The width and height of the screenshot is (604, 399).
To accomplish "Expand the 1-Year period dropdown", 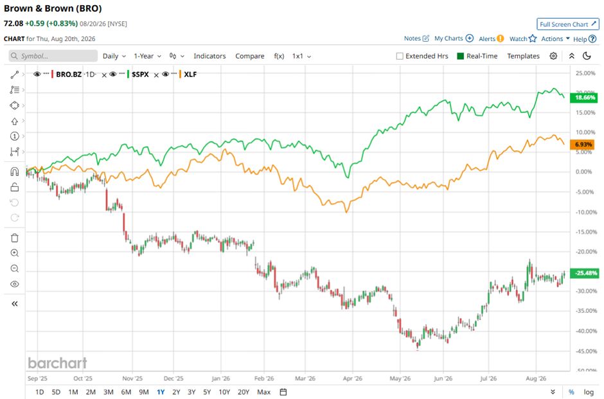I will 148,57.
